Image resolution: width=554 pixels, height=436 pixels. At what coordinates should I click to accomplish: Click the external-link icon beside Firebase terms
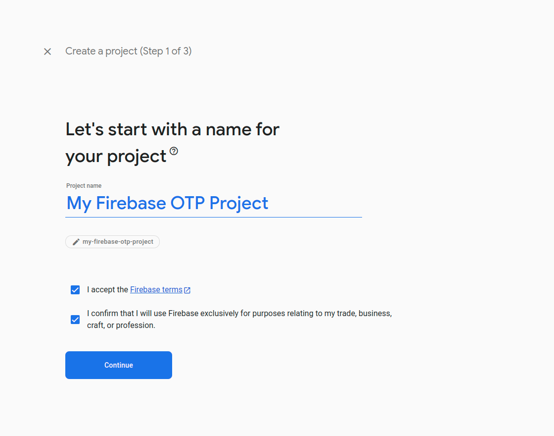[x=187, y=289]
